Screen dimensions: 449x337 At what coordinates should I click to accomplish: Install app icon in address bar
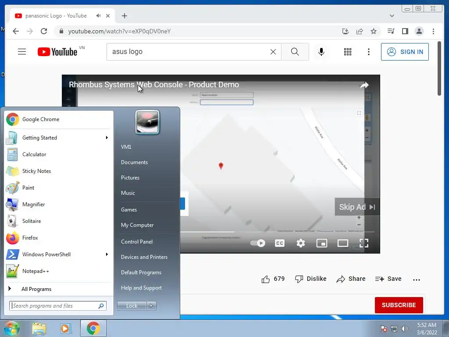pyautogui.click(x=346, y=31)
